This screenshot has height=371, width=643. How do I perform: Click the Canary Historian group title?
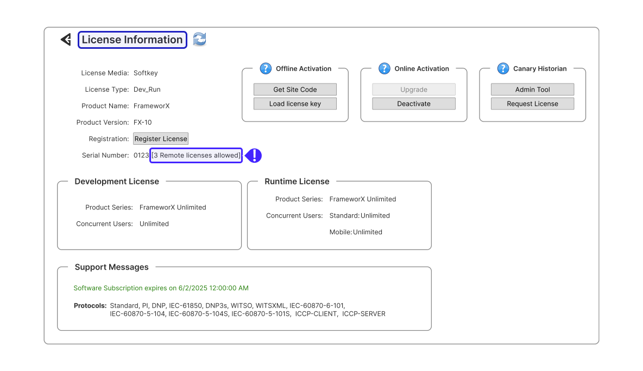click(x=540, y=68)
